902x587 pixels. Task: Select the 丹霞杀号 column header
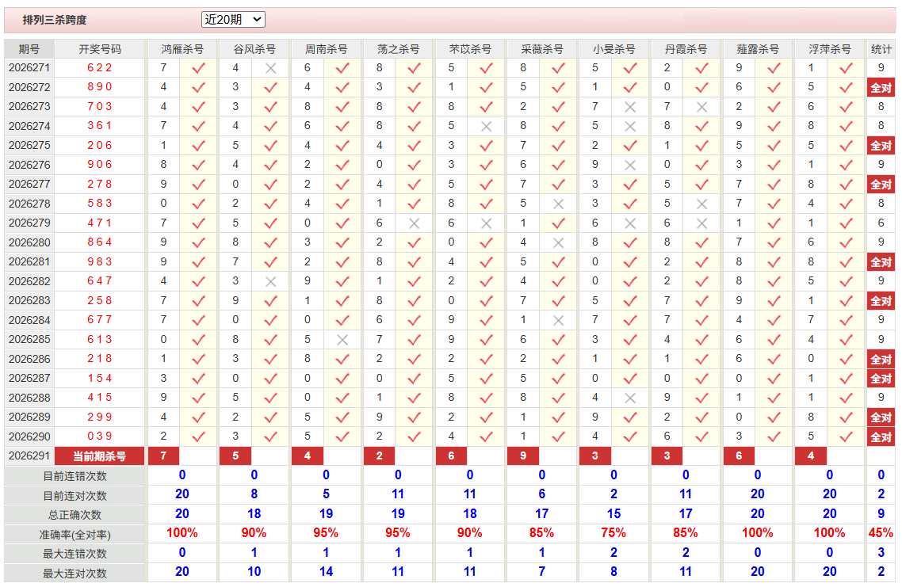(686, 49)
